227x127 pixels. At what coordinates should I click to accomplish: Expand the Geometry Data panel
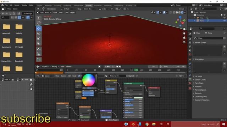(x=201, y=97)
